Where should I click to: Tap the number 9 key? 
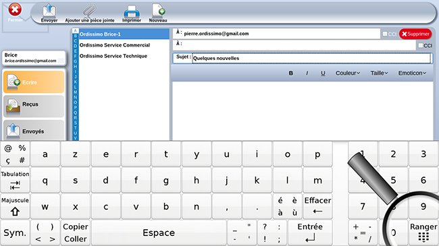[423, 207]
